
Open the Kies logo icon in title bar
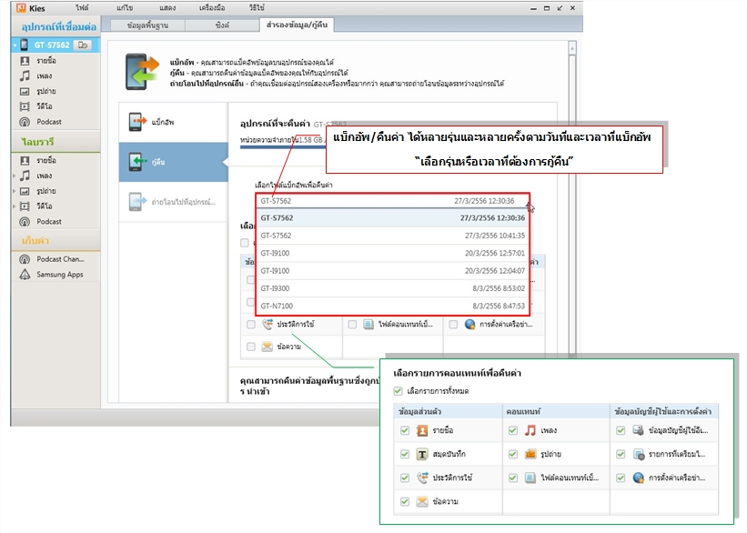click(x=21, y=8)
